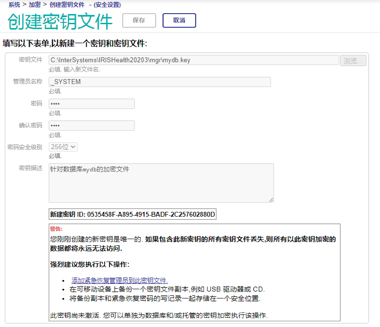Open the 密码安全级别 256位 dropdown

(63, 147)
